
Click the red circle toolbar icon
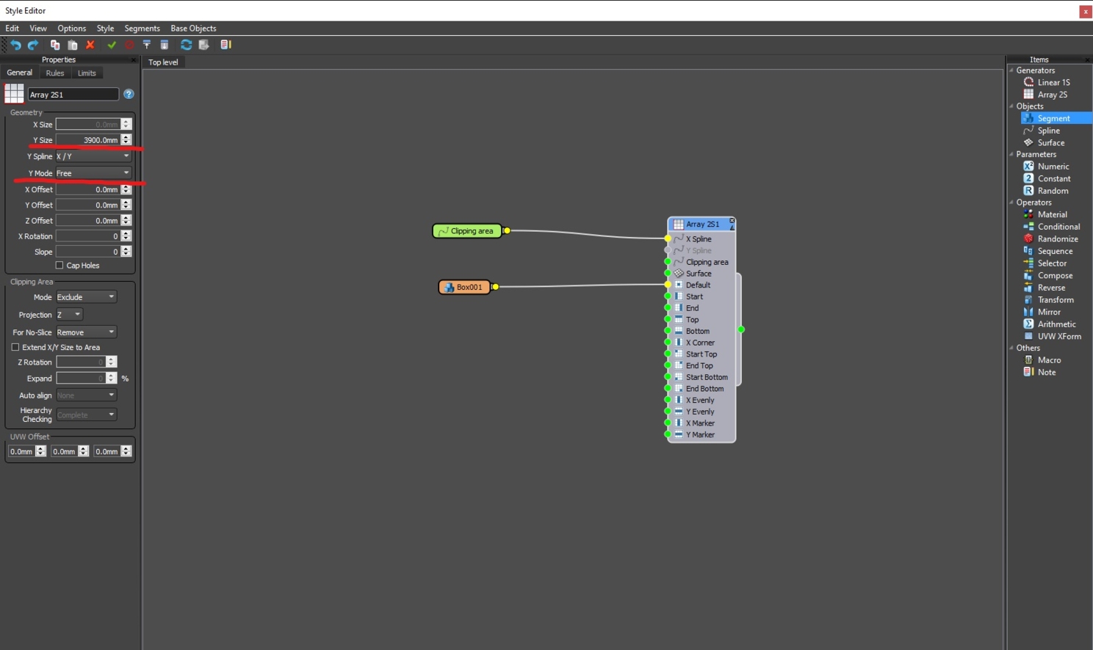[129, 45]
